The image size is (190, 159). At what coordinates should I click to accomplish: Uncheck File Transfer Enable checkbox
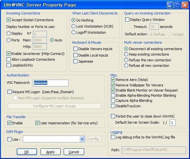(9, 123)
